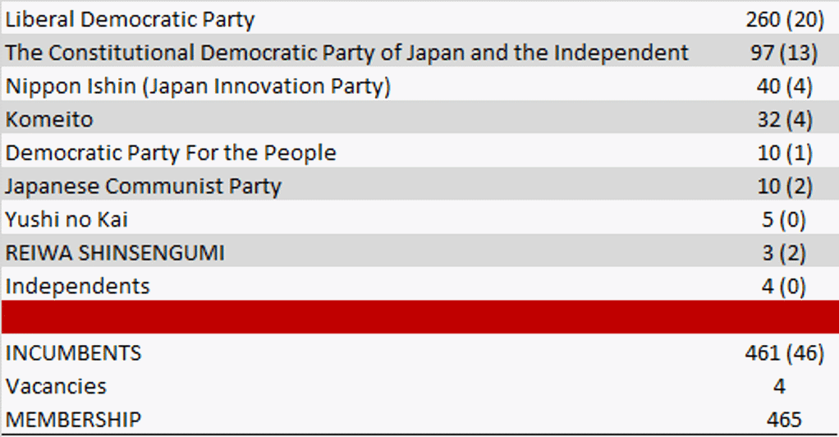
Task: Click the red divider bar
Action: point(419,317)
